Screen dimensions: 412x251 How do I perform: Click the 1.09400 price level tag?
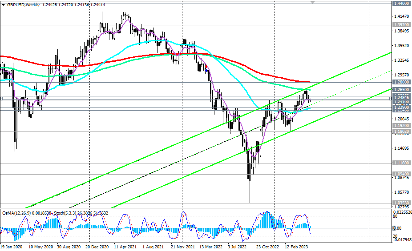(401, 174)
